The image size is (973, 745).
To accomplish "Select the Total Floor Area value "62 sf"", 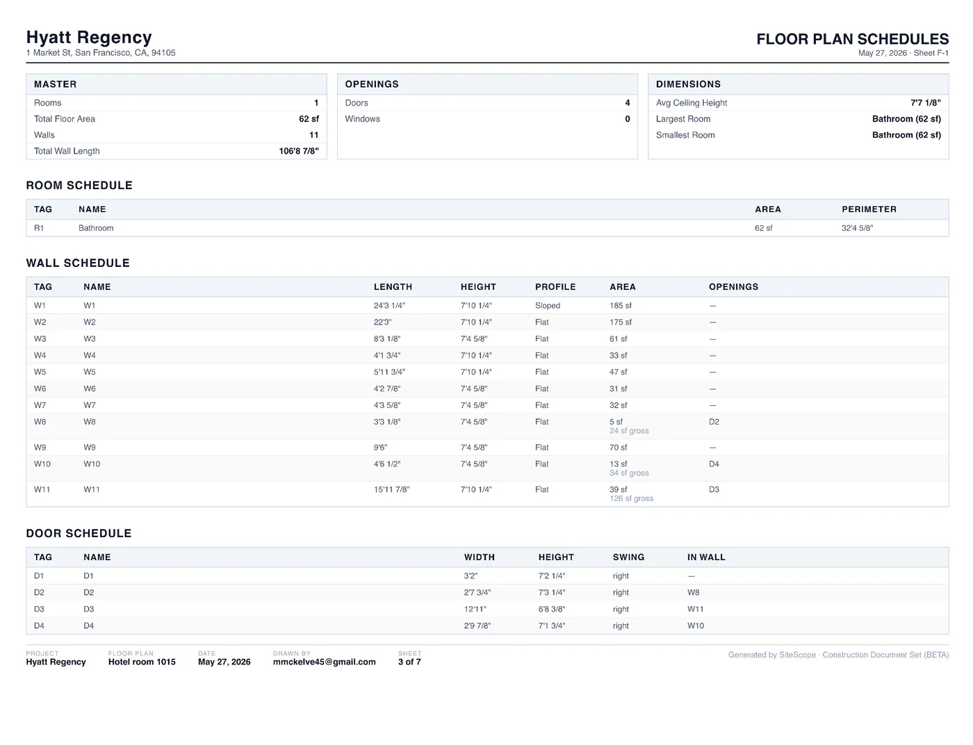I will [x=309, y=119].
